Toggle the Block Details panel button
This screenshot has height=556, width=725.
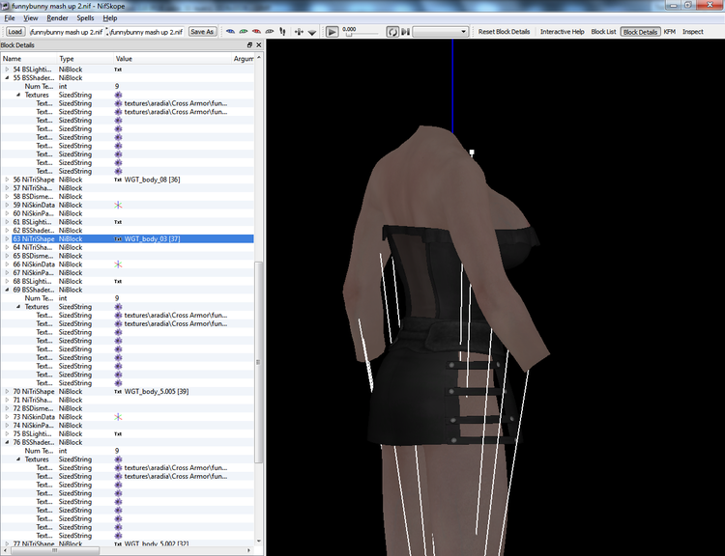click(x=640, y=32)
